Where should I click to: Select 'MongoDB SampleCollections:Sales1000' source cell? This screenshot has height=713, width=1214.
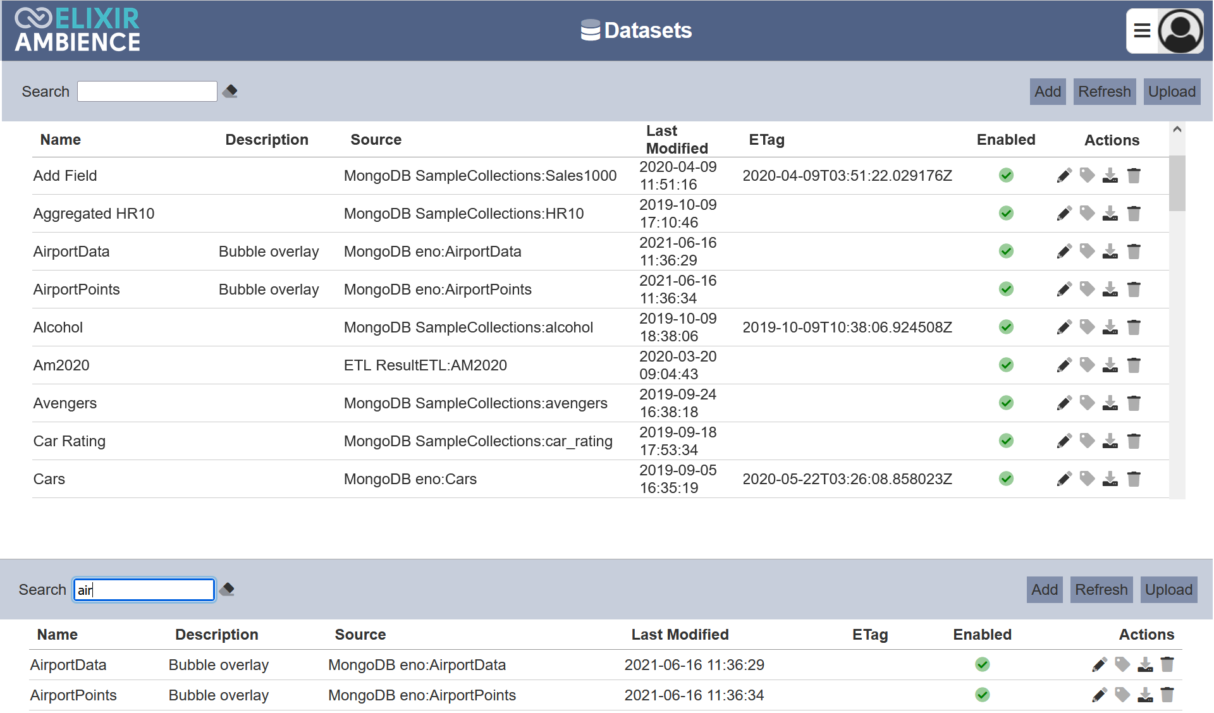tap(480, 176)
